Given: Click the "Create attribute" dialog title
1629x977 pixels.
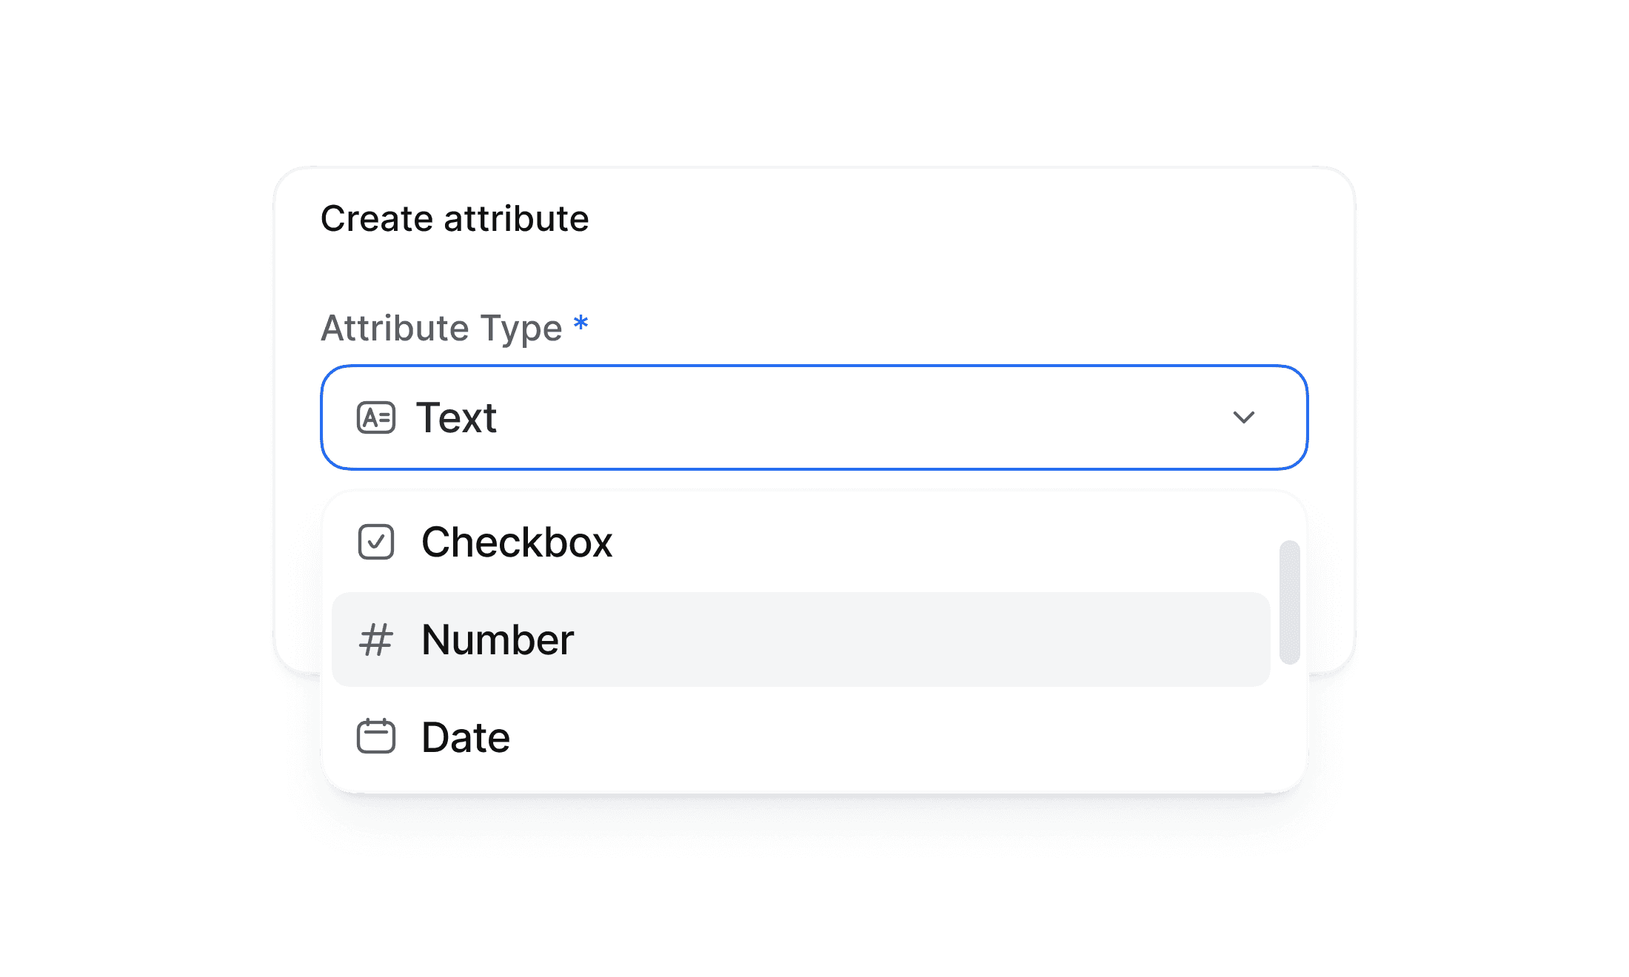Looking at the screenshot, I should tap(455, 219).
